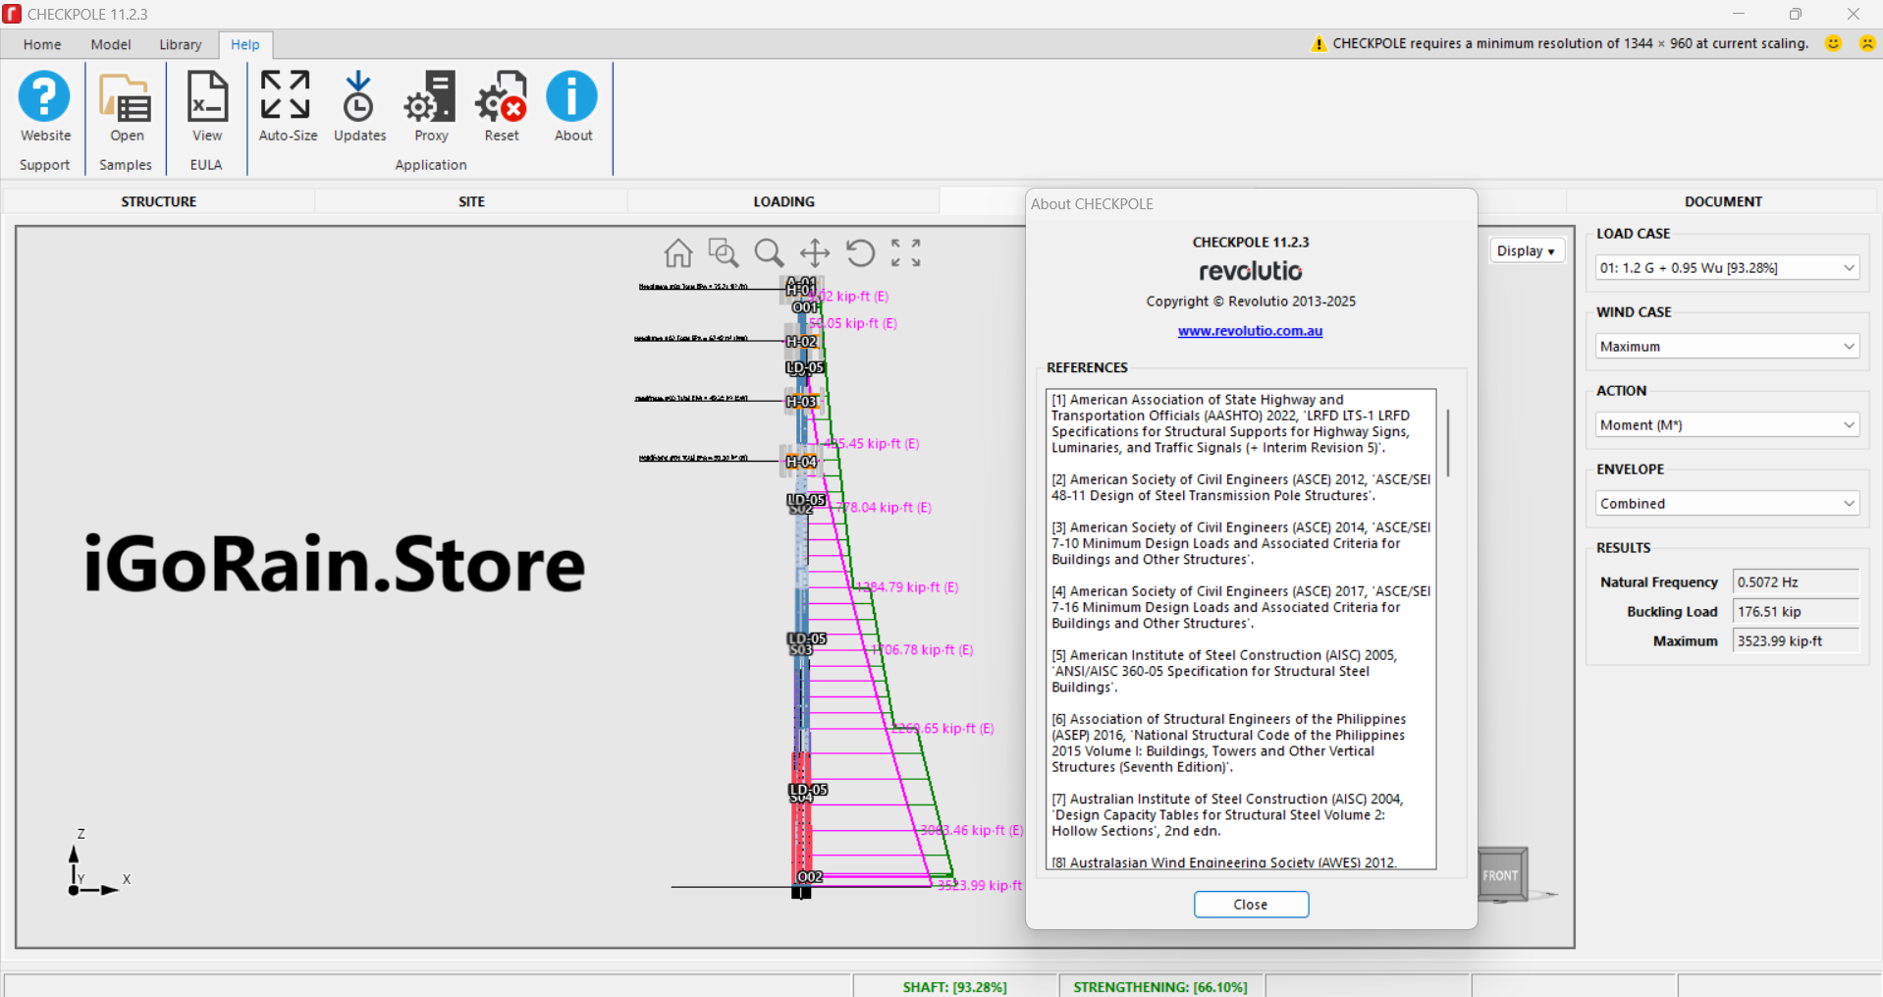Toggle fullscreen view of the model
1883x997 pixels.
pyautogui.click(x=904, y=252)
